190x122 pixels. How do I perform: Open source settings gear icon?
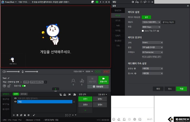coord(29,115)
